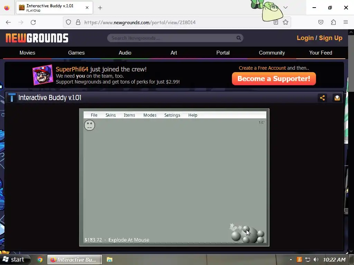
Task: Reload the page
Action: pos(33,22)
